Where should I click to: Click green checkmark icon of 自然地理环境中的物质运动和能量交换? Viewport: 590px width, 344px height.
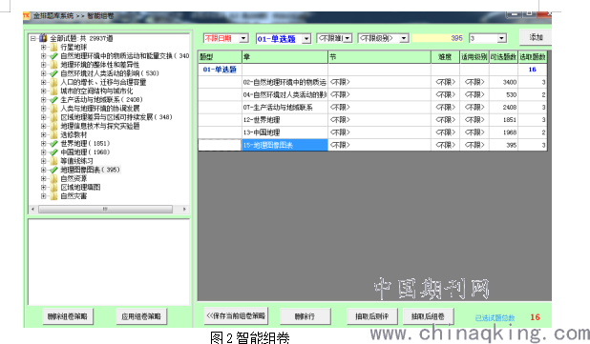click(53, 56)
